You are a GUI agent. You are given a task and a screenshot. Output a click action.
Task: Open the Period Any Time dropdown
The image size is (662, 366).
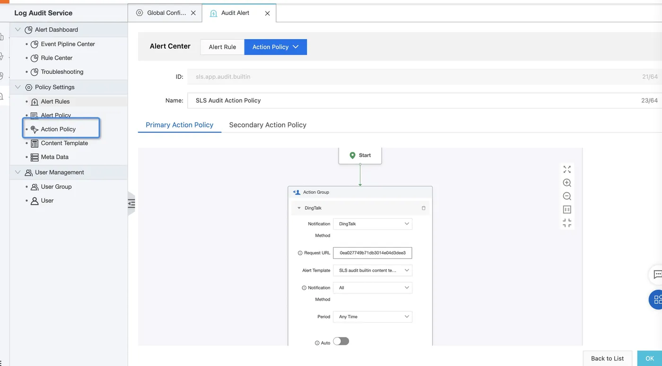[373, 317]
